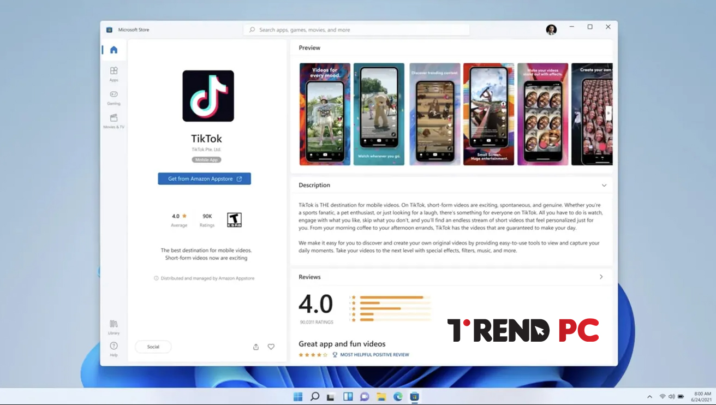
Task: Open the Gaming section in the sidebar
Action: 114,98
